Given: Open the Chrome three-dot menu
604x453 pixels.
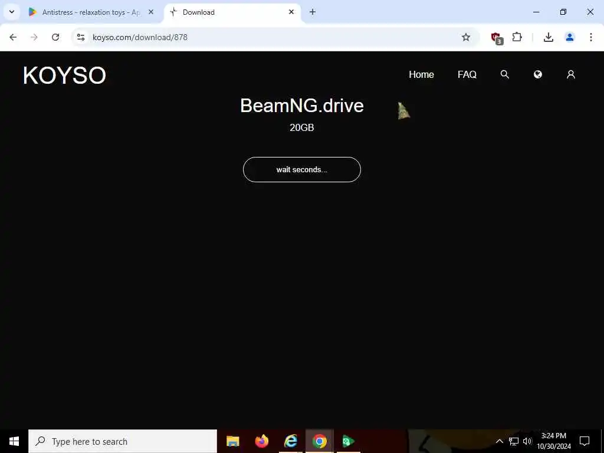Looking at the screenshot, I should point(591,37).
